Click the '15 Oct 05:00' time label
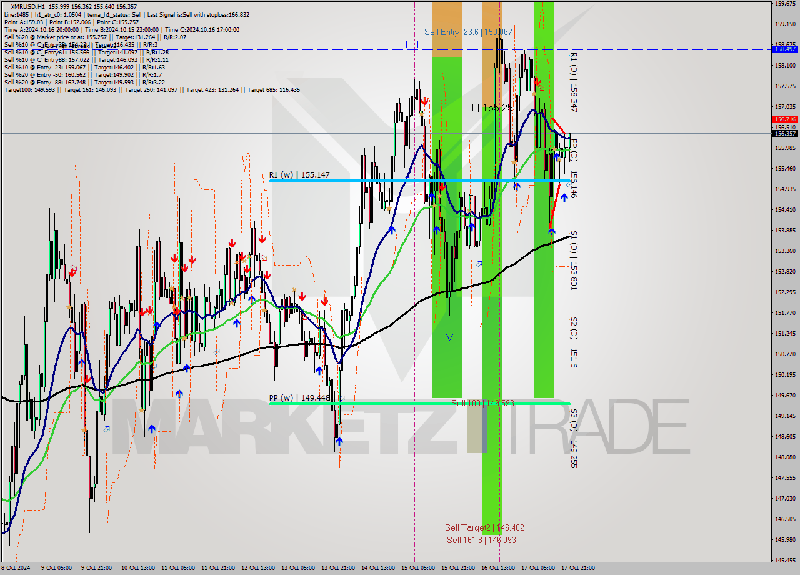This screenshot has width=800, height=575. (x=418, y=568)
